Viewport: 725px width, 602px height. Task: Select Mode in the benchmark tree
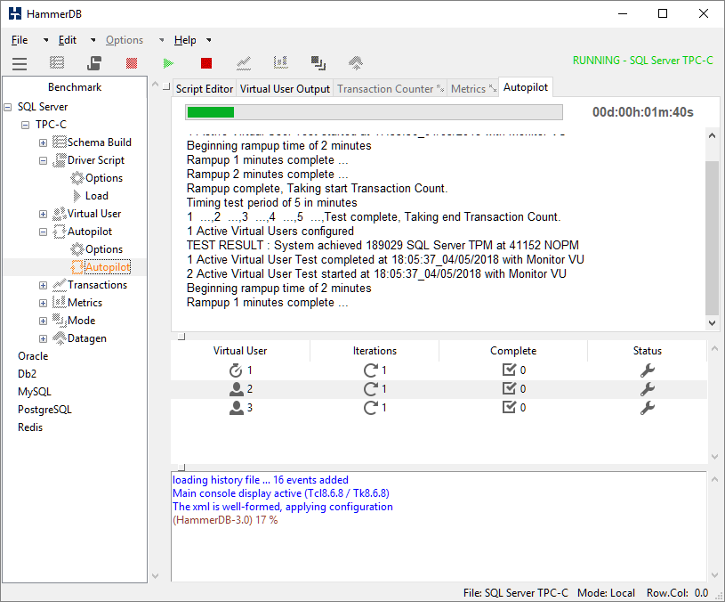tap(81, 321)
